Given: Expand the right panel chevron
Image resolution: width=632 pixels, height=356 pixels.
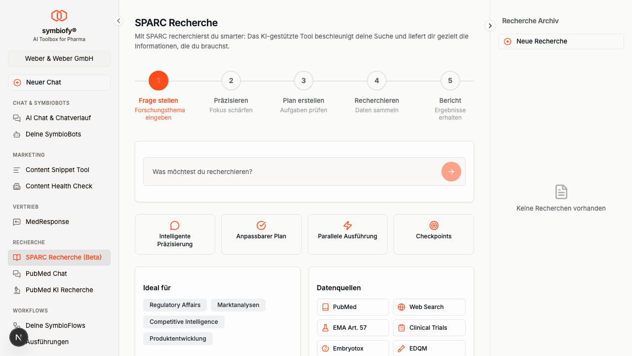Looking at the screenshot, I should pyautogui.click(x=490, y=25).
